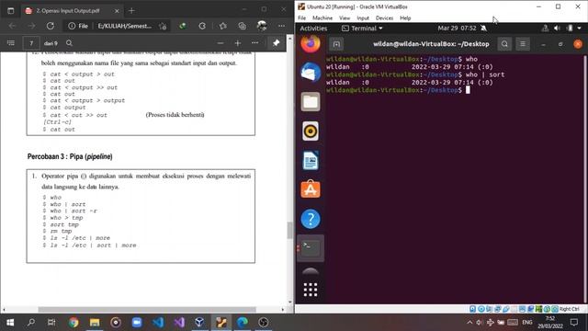Screen dimensions: 588x331
Task: Open VirtualBox File menu
Action: coord(302,18)
